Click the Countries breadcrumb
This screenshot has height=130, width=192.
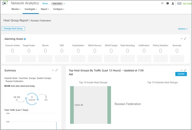click(x=23, y=78)
